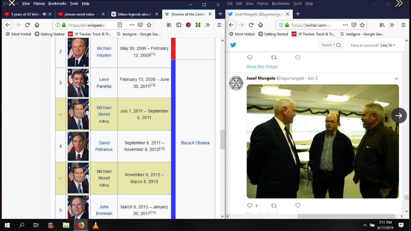Bookmark the Twitter page with star

click(362, 25)
